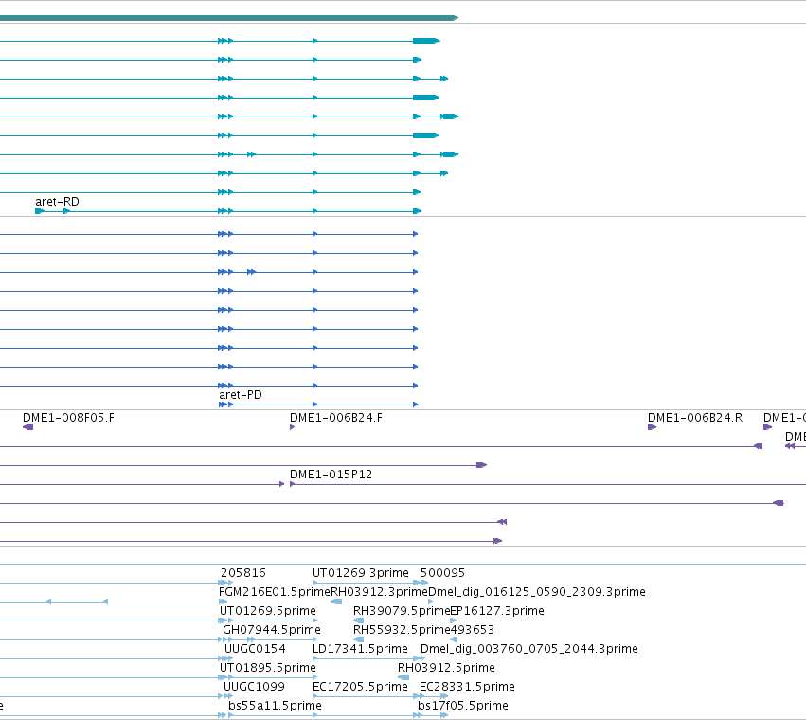The image size is (806, 720).
Task: Select the aret-RD transcript label
Action: (x=57, y=202)
